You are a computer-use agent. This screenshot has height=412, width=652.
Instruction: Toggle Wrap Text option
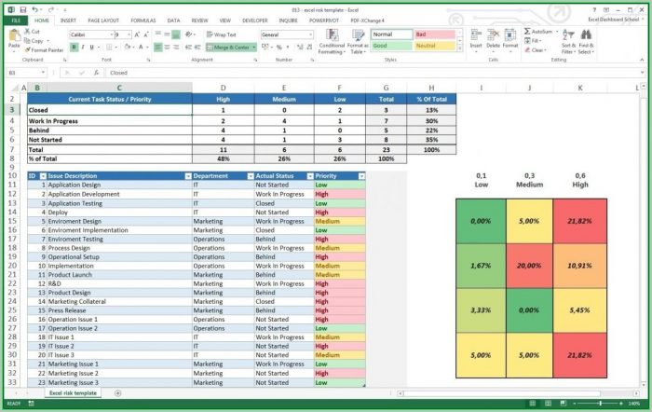pyautogui.click(x=221, y=34)
